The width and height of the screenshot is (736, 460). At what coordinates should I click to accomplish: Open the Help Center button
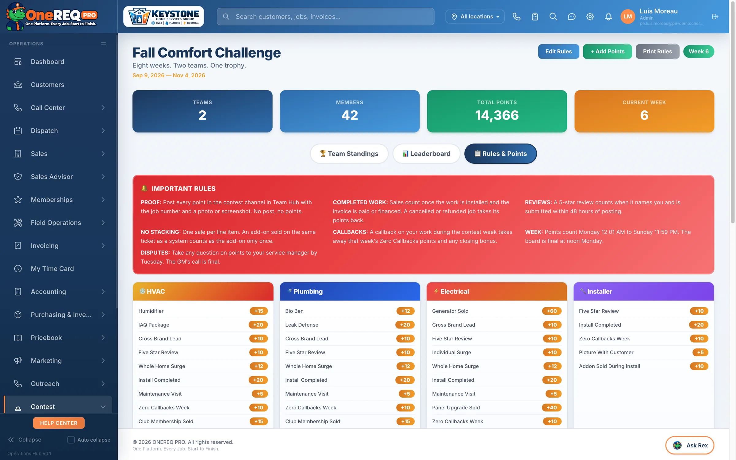(59, 423)
